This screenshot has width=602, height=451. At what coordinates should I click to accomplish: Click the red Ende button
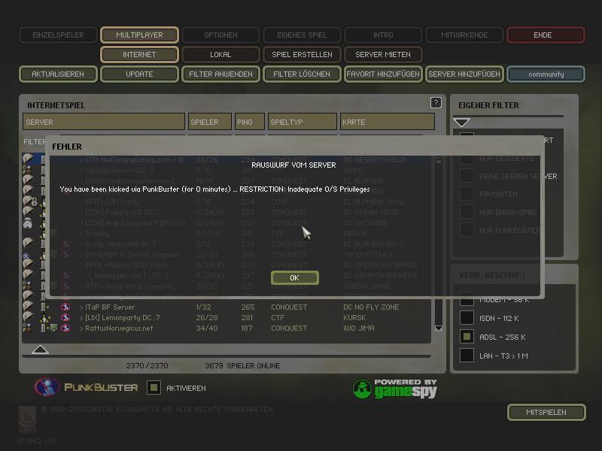click(x=546, y=35)
